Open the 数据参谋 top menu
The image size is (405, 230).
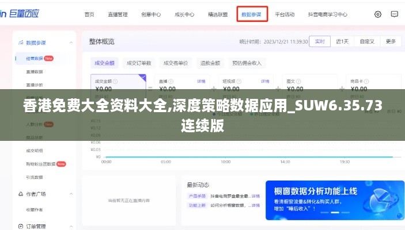[252, 14]
